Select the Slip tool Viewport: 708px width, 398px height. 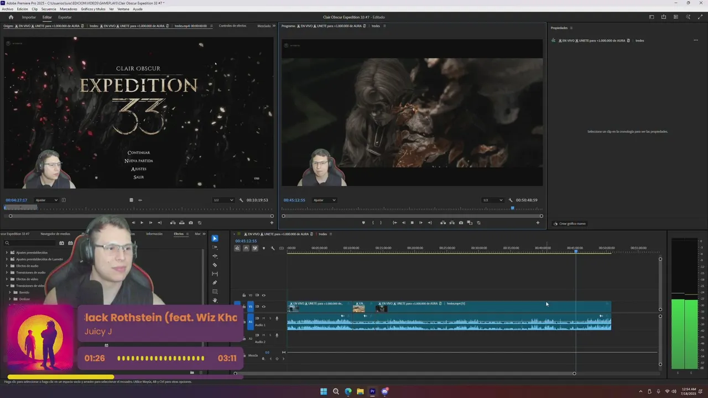[x=215, y=274]
